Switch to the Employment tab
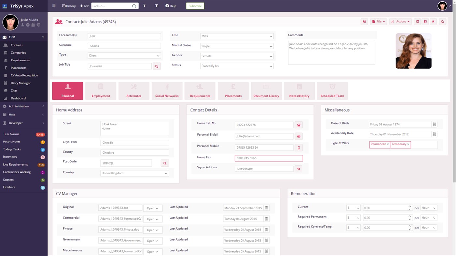456x256 pixels. 101,90
